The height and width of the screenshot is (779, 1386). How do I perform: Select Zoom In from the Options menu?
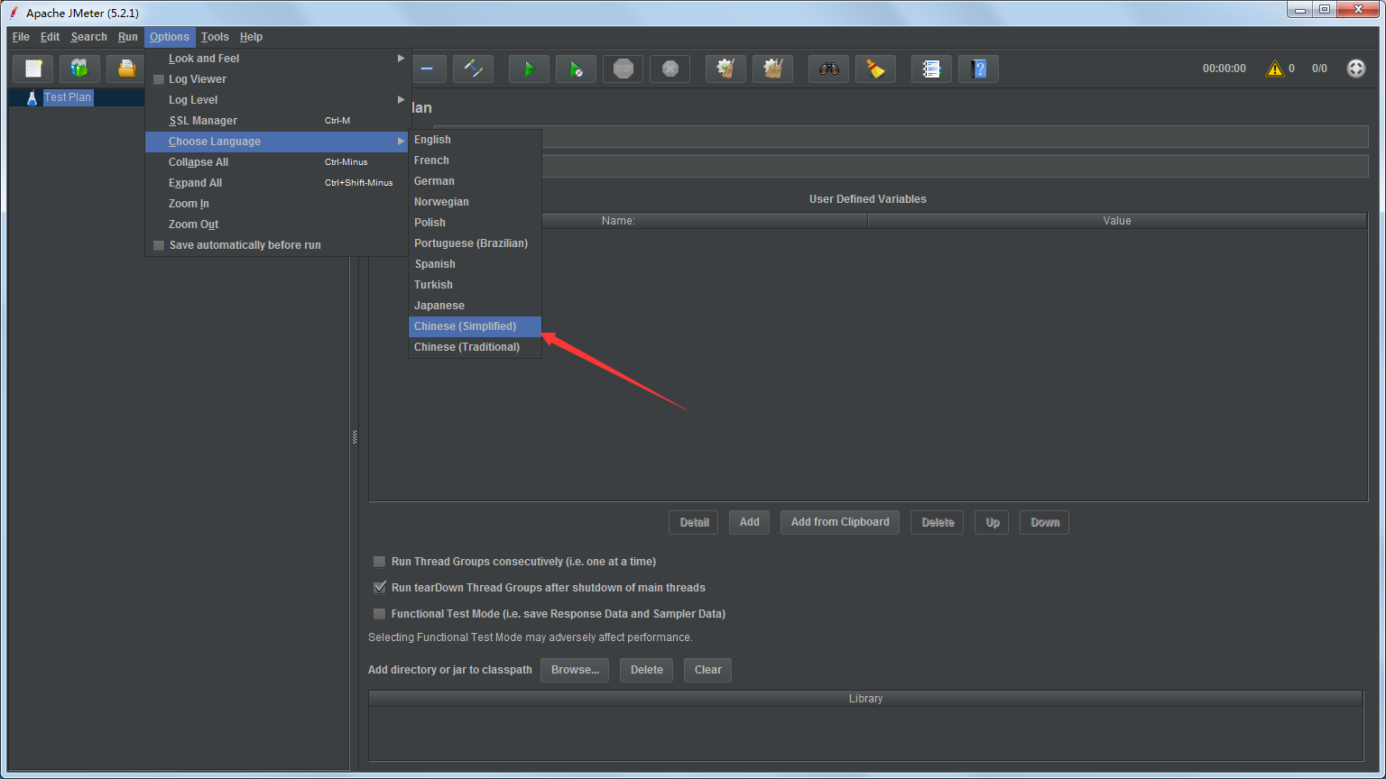(x=278, y=204)
